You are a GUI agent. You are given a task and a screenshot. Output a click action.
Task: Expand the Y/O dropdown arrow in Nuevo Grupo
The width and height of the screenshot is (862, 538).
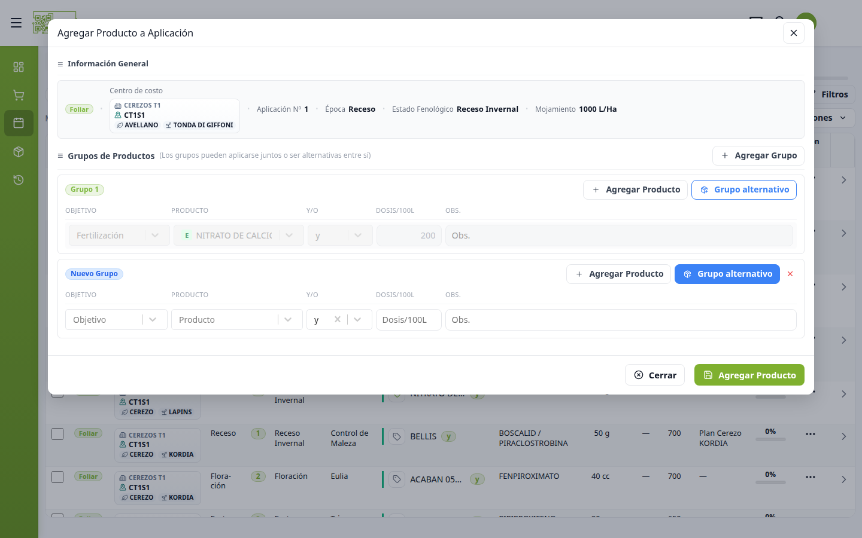[x=358, y=320]
